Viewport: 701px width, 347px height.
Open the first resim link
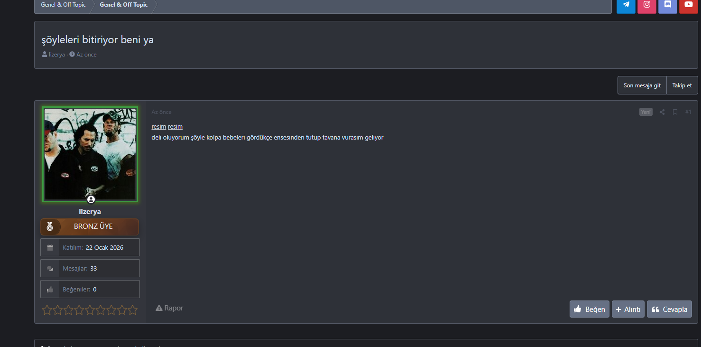tap(159, 127)
